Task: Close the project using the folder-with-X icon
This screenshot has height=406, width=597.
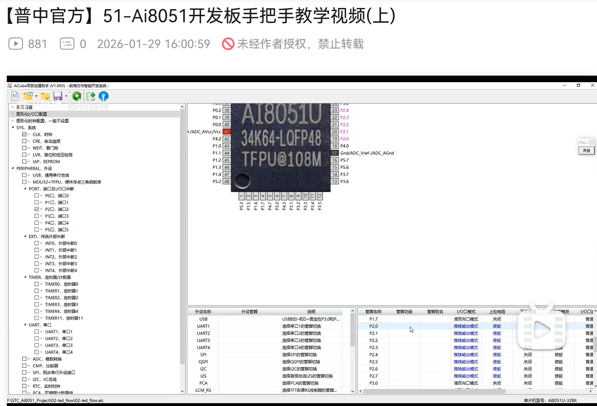Action: point(45,96)
